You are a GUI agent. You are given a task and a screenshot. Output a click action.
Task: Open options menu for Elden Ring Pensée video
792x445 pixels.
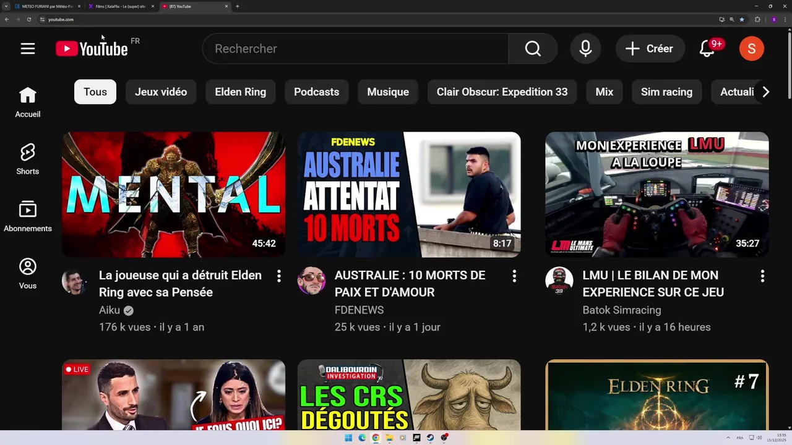(x=278, y=276)
